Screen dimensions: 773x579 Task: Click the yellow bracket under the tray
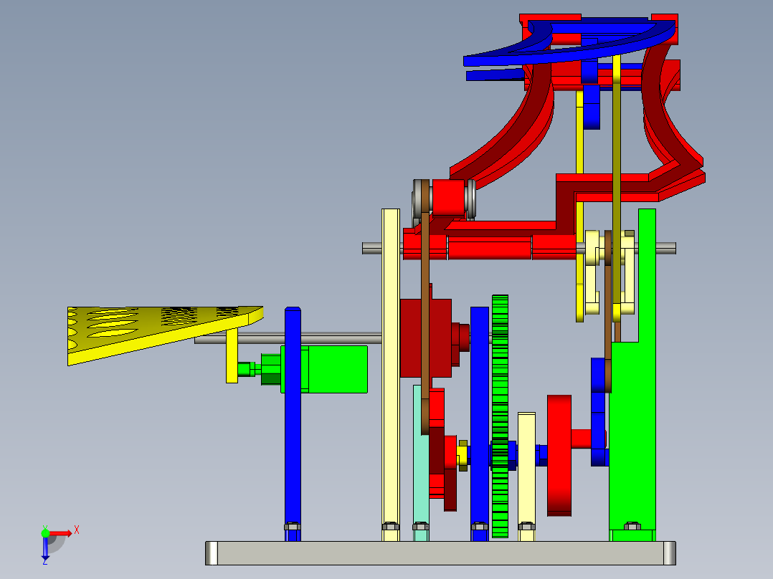[232, 355]
